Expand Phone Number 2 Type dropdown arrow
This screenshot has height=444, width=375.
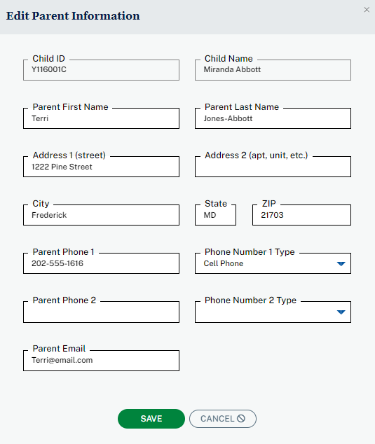click(341, 312)
